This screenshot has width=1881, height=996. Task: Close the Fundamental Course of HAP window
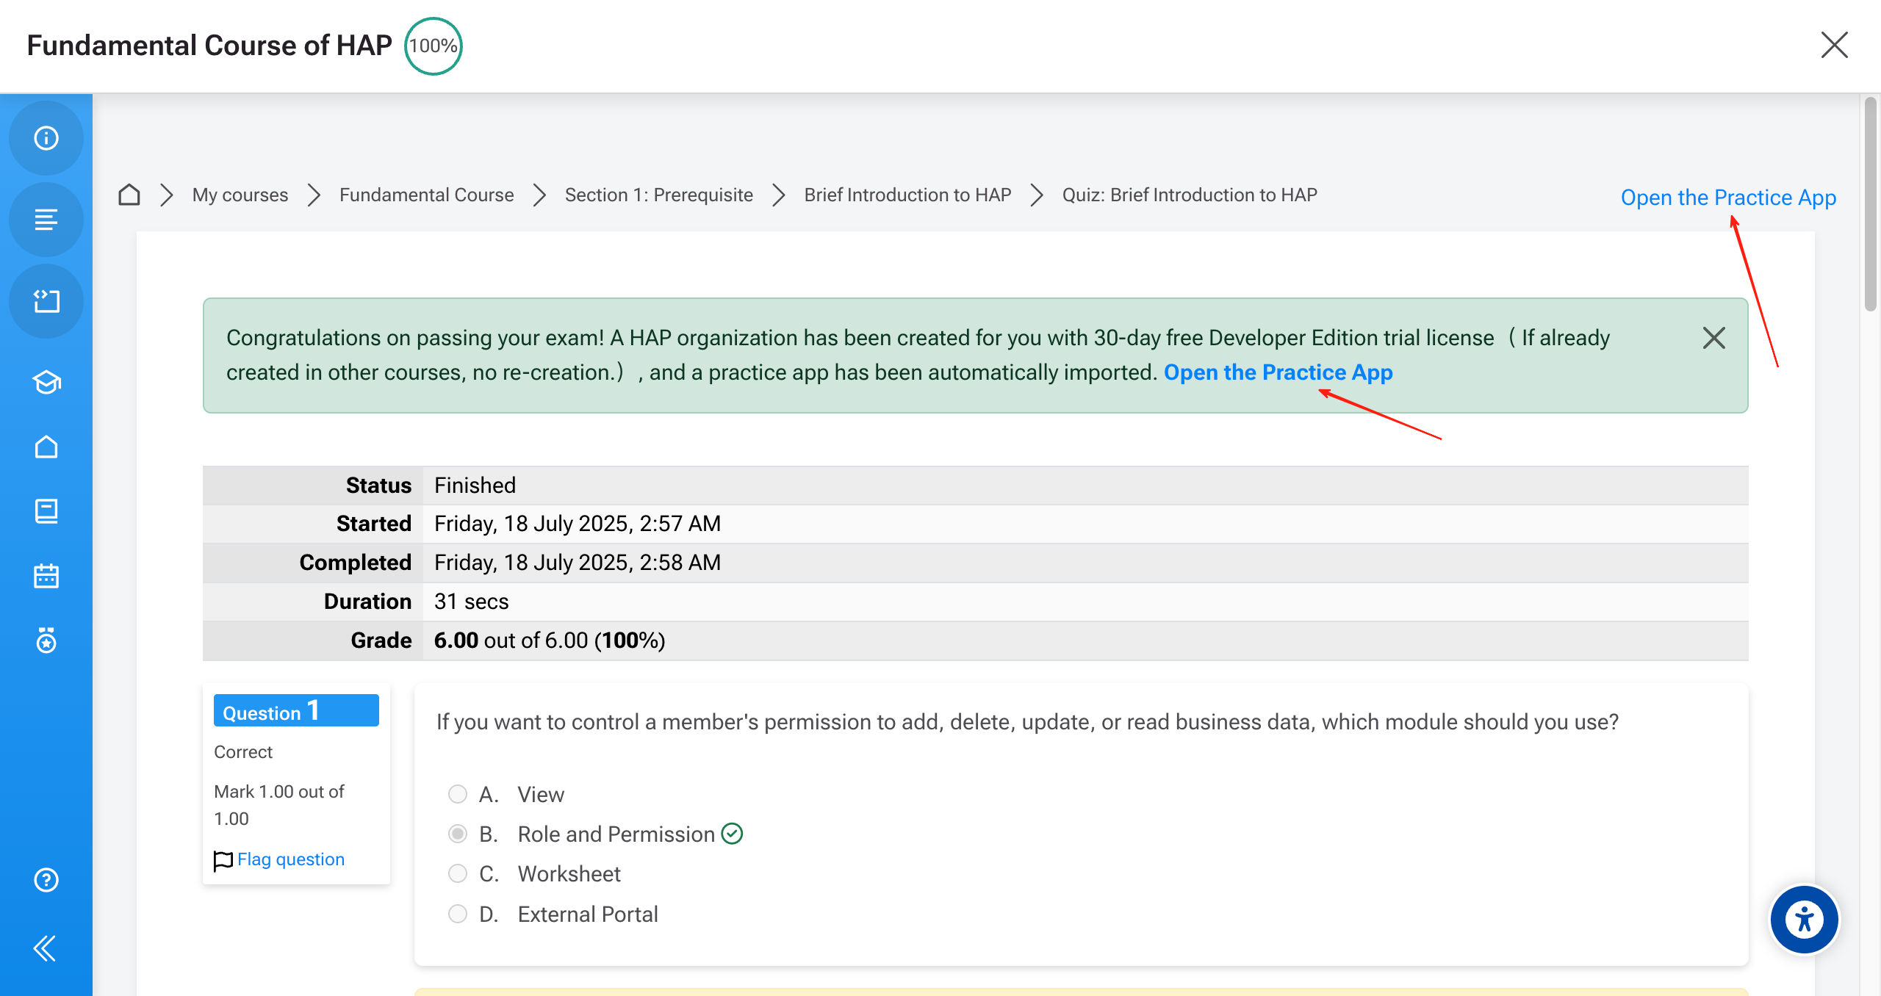(x=1835, y=45)
